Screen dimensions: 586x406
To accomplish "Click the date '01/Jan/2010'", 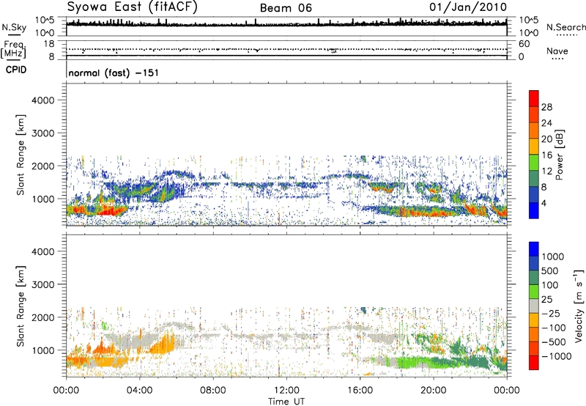I will pos(468,7).
